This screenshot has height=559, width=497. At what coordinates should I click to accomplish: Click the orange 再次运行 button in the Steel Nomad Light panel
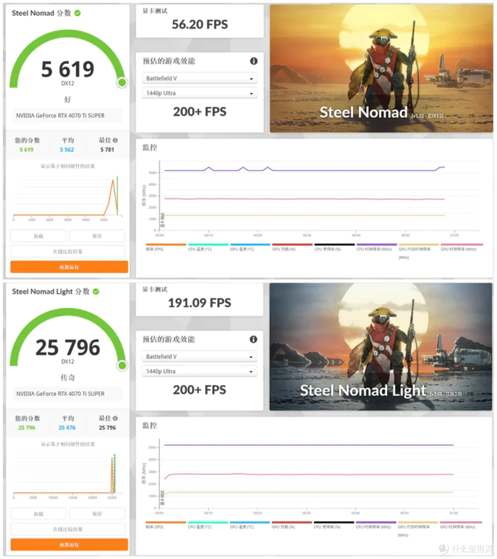coord(69,545)
